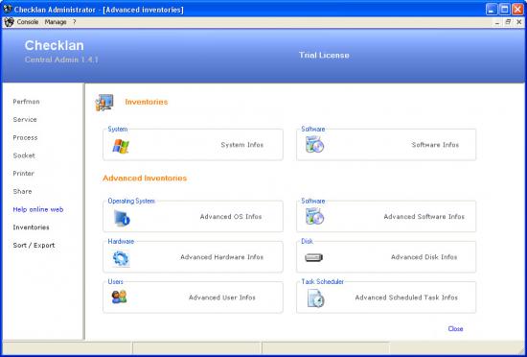
Task: Restore the inner Advanced inventories window
Action: coord(508,22)
